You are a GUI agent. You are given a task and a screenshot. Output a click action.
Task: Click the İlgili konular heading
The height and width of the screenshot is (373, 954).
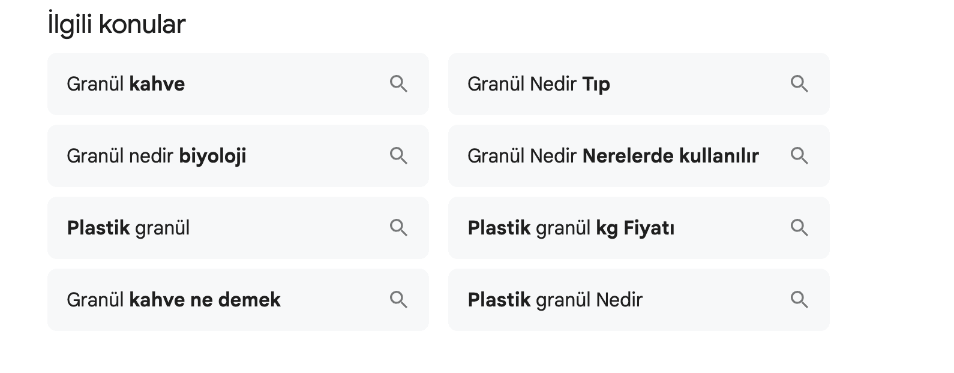tap(117, 25)
